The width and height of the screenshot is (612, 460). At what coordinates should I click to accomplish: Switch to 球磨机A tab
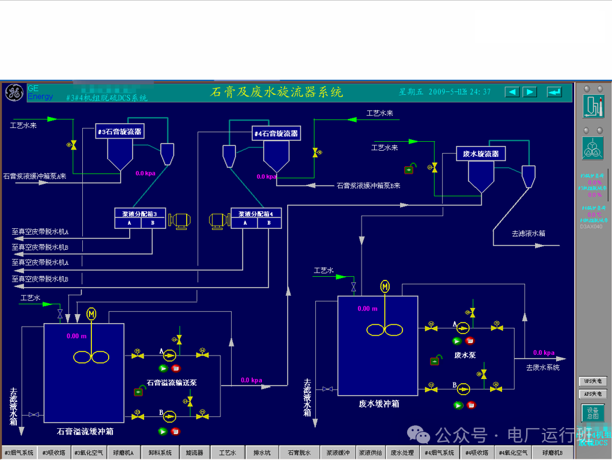point(123,453)
